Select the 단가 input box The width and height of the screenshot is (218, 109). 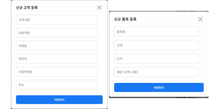pos(156,58)
